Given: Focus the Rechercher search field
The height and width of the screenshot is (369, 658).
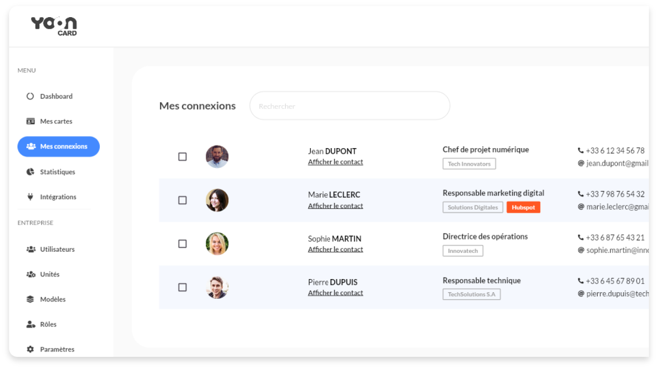Looking at the screenshot, I should pos(349,106).
